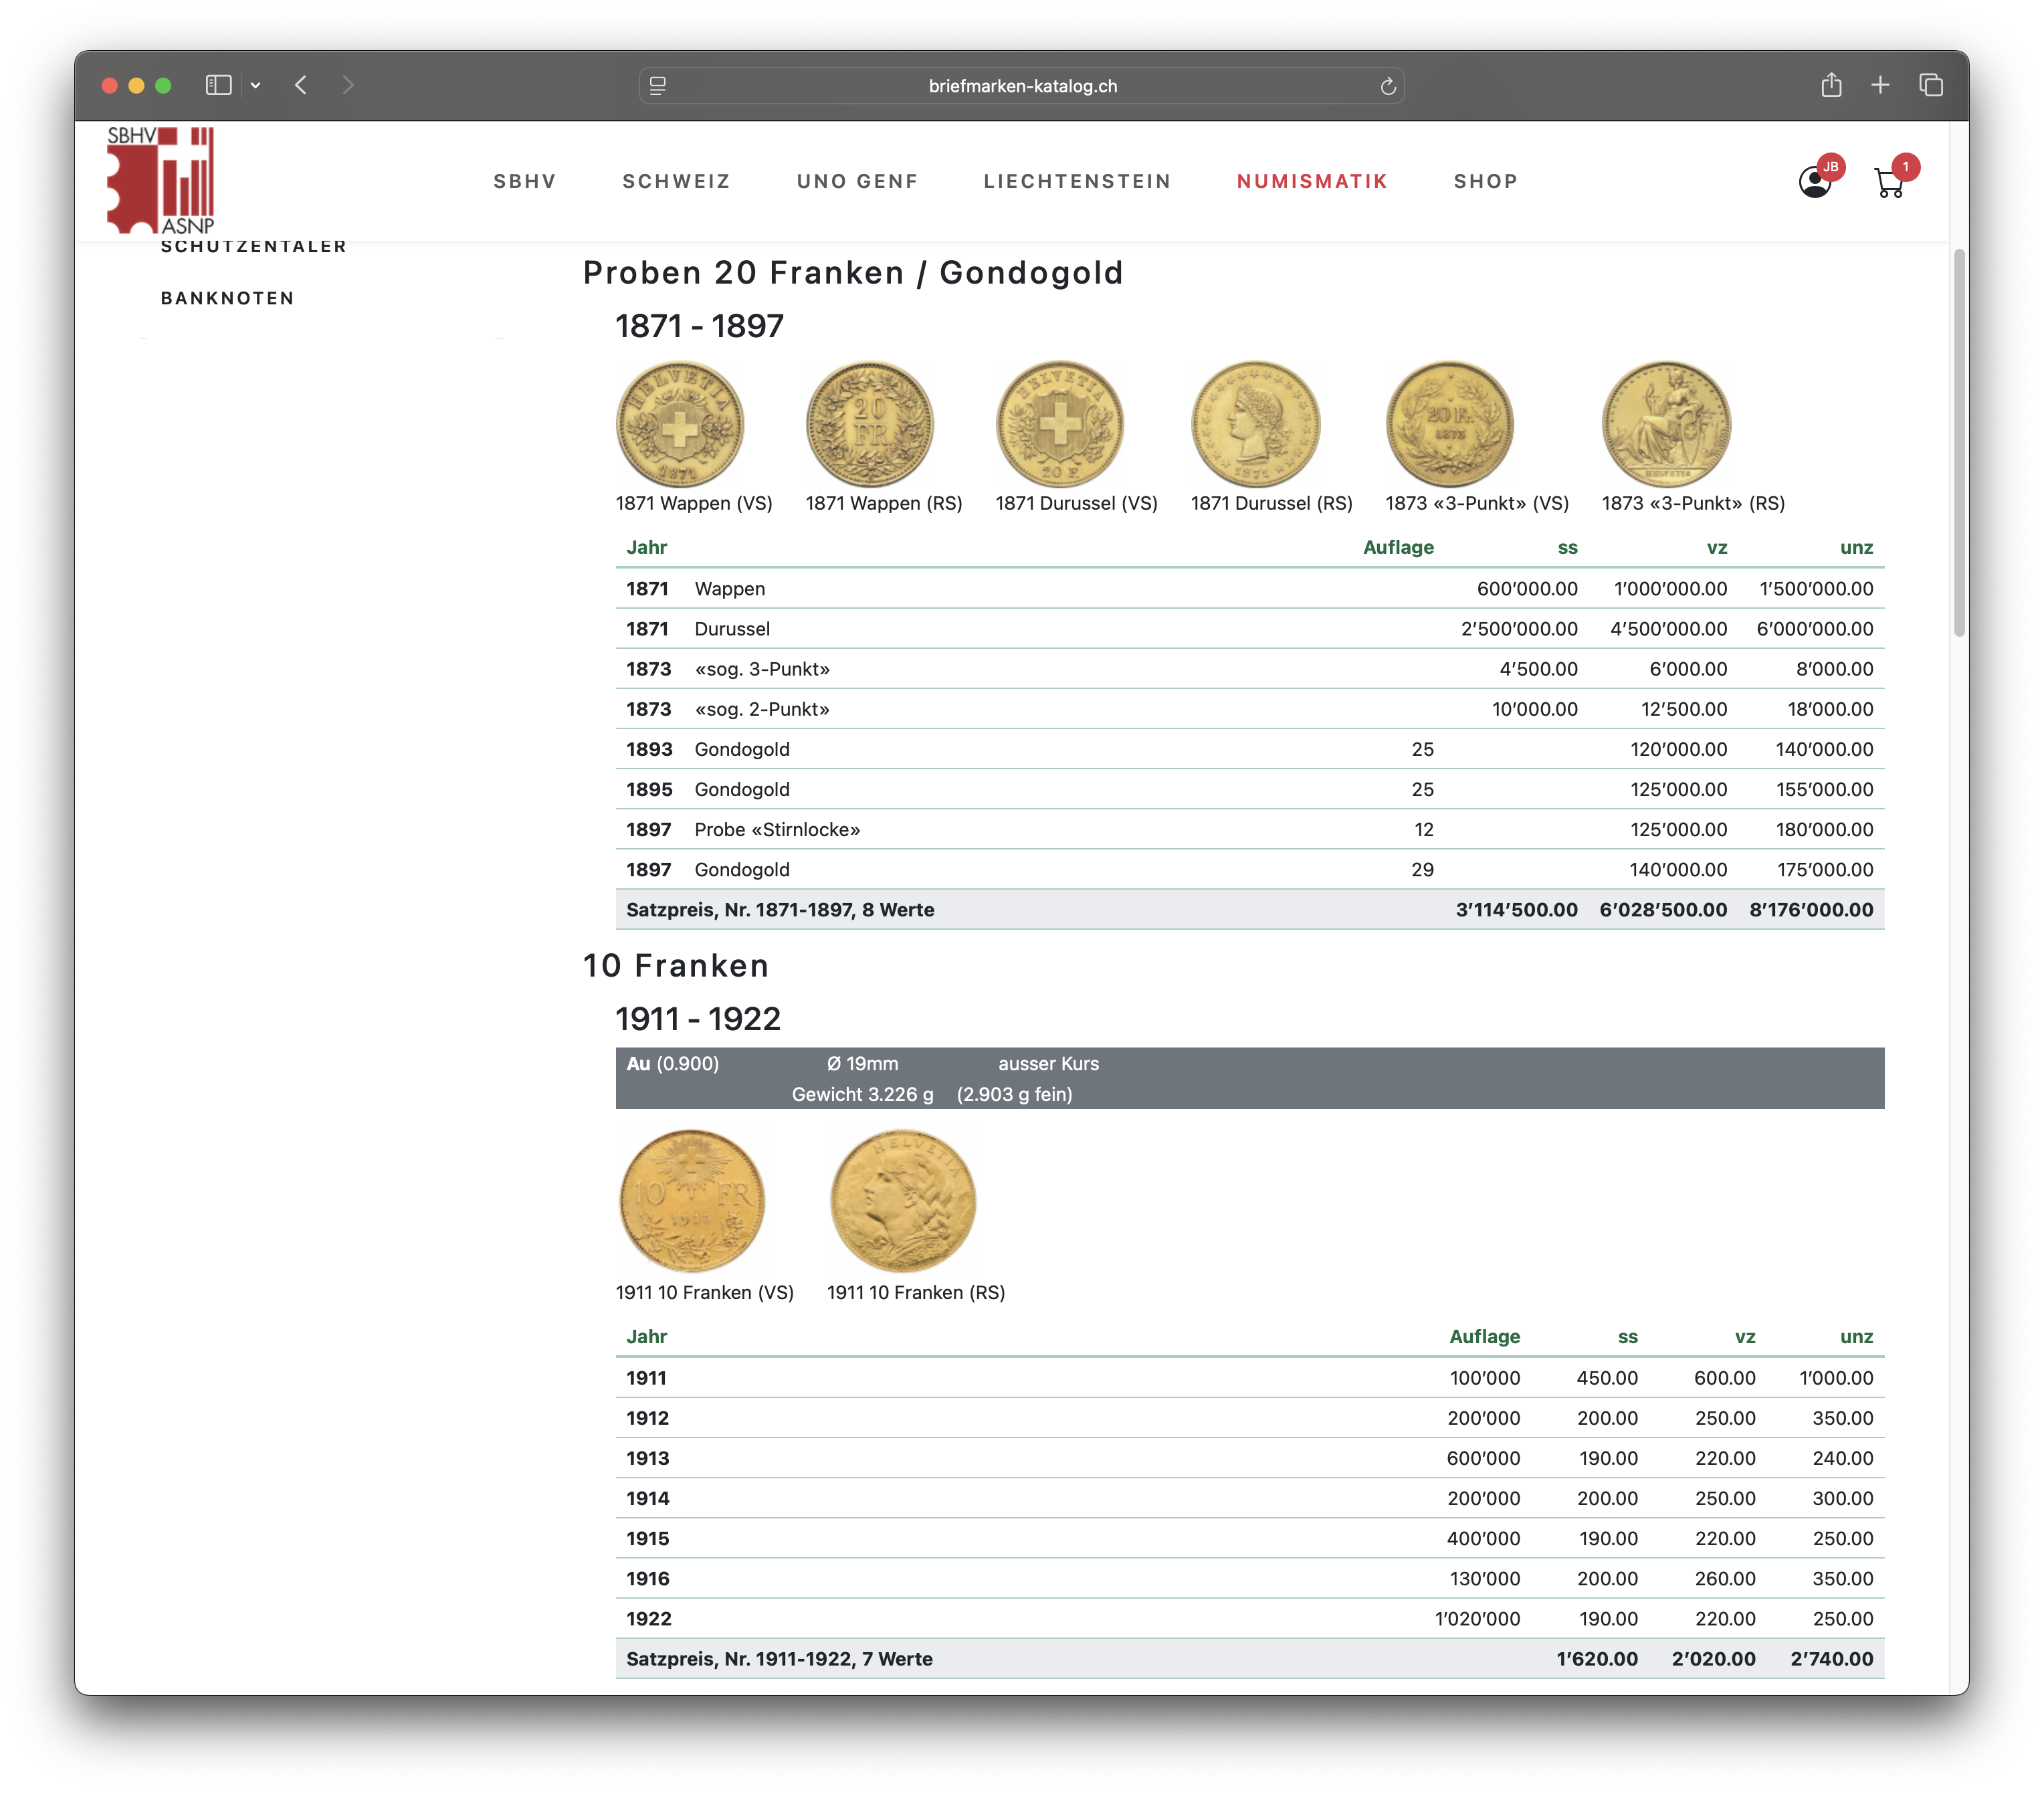
Task: Open the SCHWEIZ menu item
Action: (676, 181)
